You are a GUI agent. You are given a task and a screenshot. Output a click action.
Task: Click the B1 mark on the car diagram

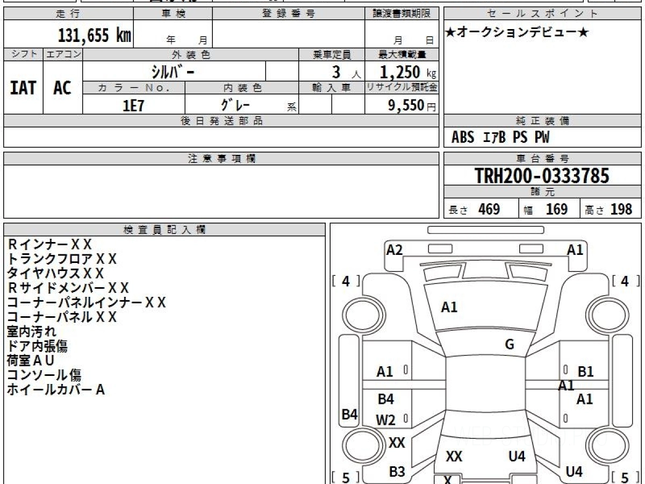(x=585, y=371)
